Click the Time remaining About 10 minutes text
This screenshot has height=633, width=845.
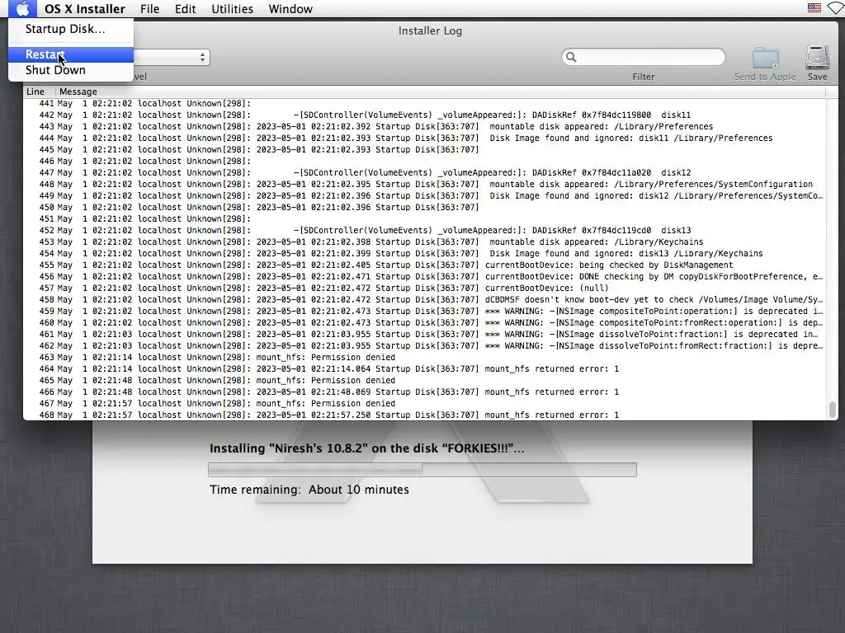click(309, 490)
